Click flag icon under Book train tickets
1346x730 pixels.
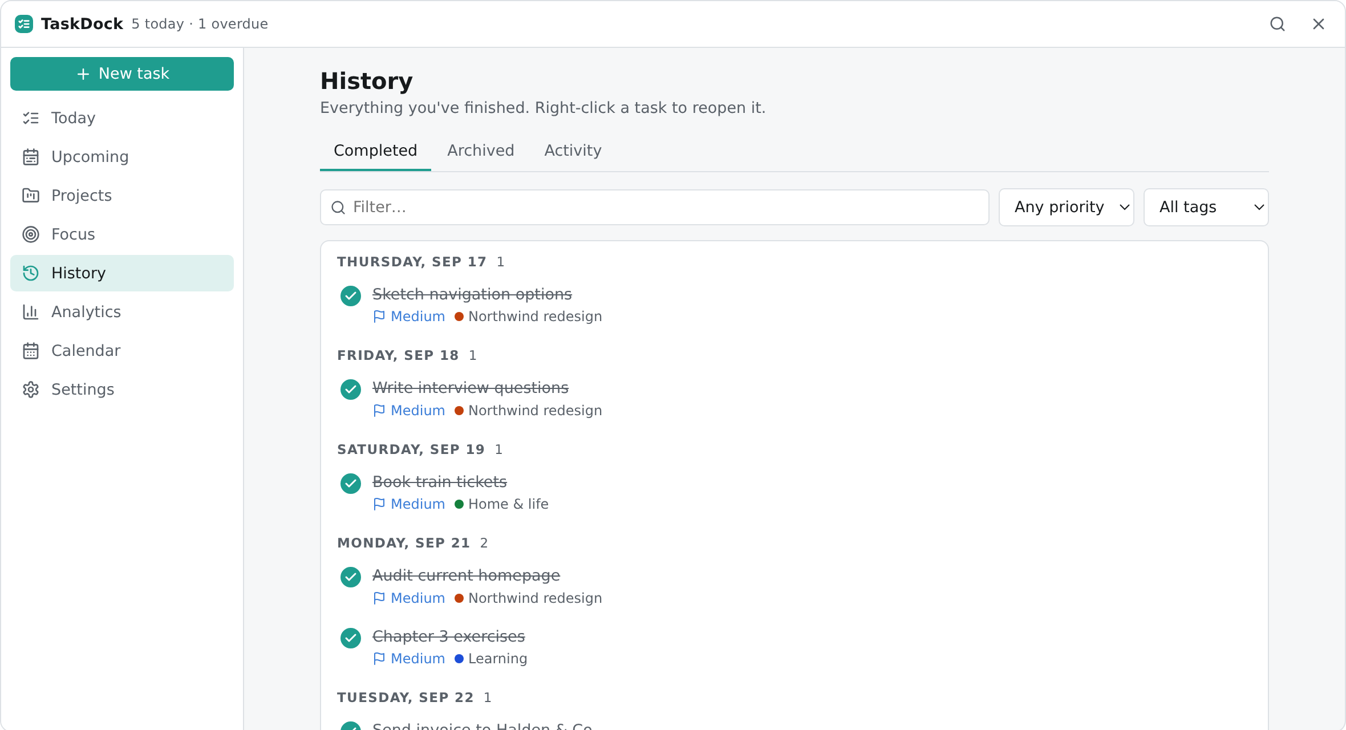pos(379,504)
